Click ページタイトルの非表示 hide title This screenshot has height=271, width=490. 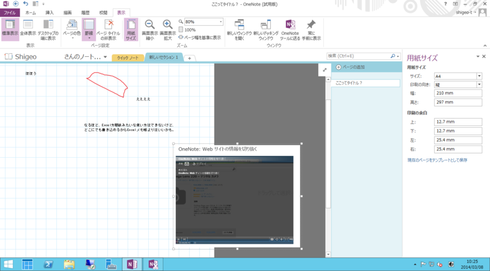coord(108,29)
